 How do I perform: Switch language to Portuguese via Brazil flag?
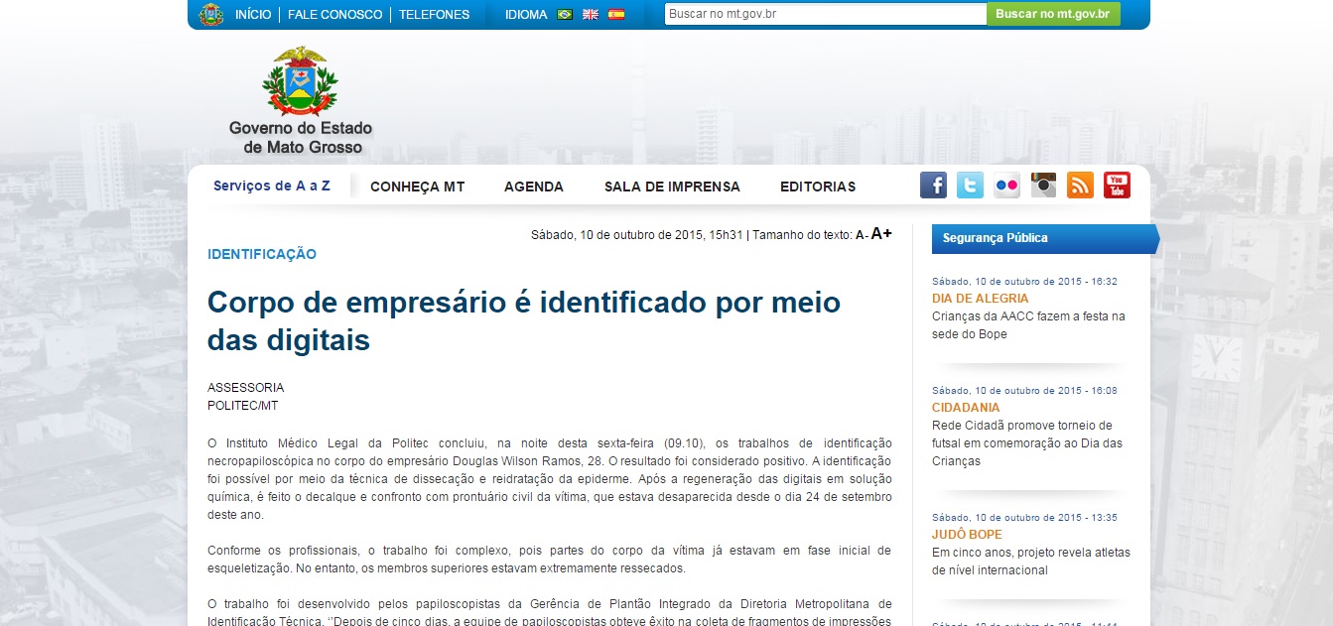tap(565, 15)
